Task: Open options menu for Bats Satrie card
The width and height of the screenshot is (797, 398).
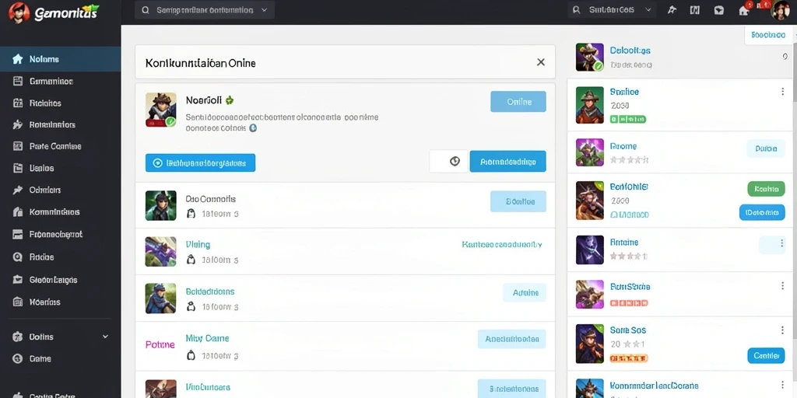Action: [782, 288]
